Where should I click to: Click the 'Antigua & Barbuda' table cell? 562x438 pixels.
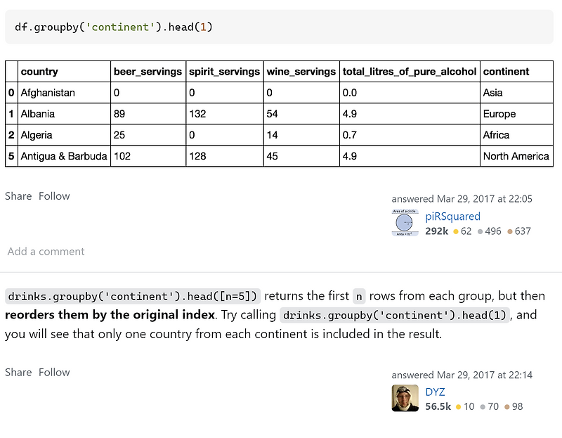point(64,156)
